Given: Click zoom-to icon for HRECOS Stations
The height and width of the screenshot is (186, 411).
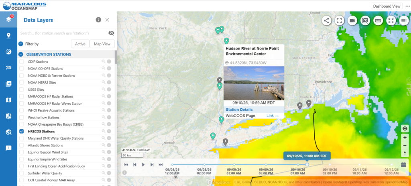Looking at the screenshot, I should [x=104, y=131].
